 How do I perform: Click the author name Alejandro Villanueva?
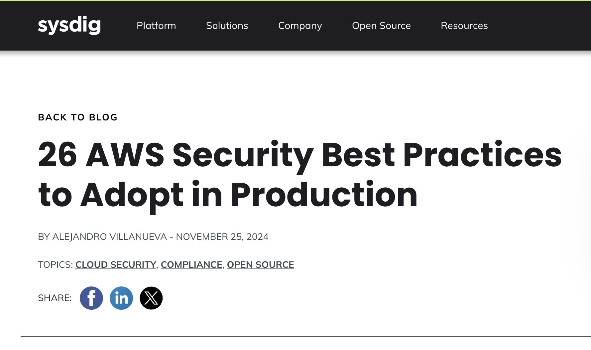109,237
